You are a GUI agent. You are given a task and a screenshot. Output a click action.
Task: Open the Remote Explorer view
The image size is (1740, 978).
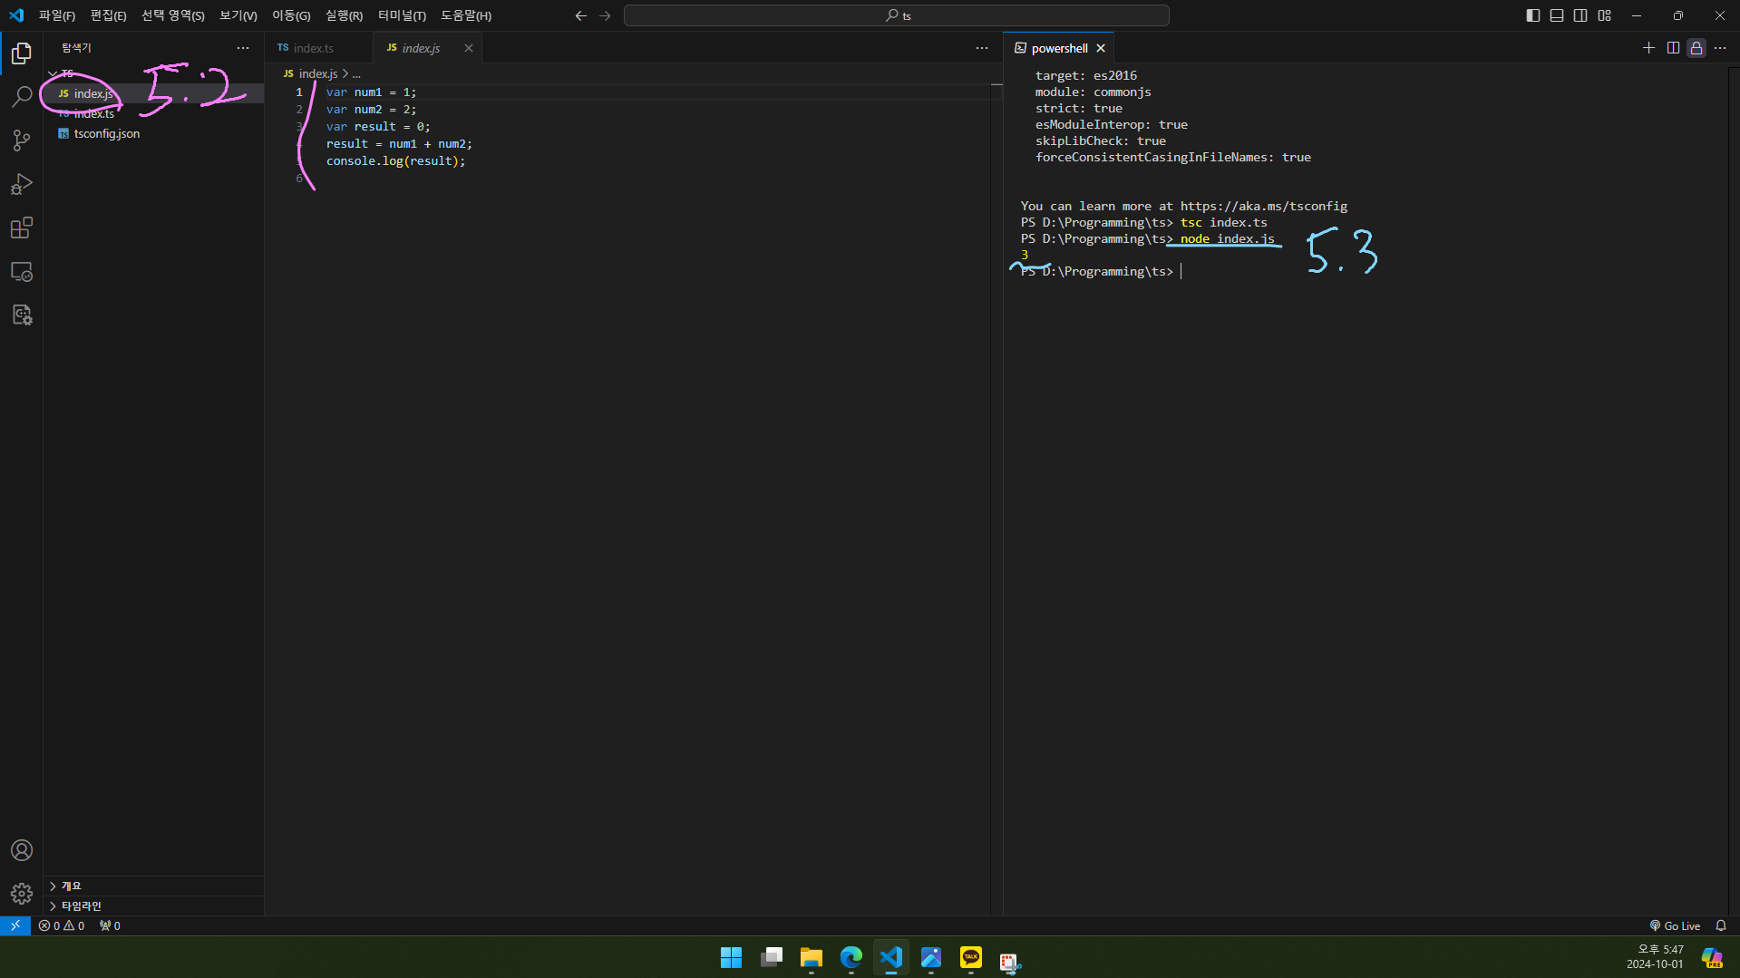[22, 271]
